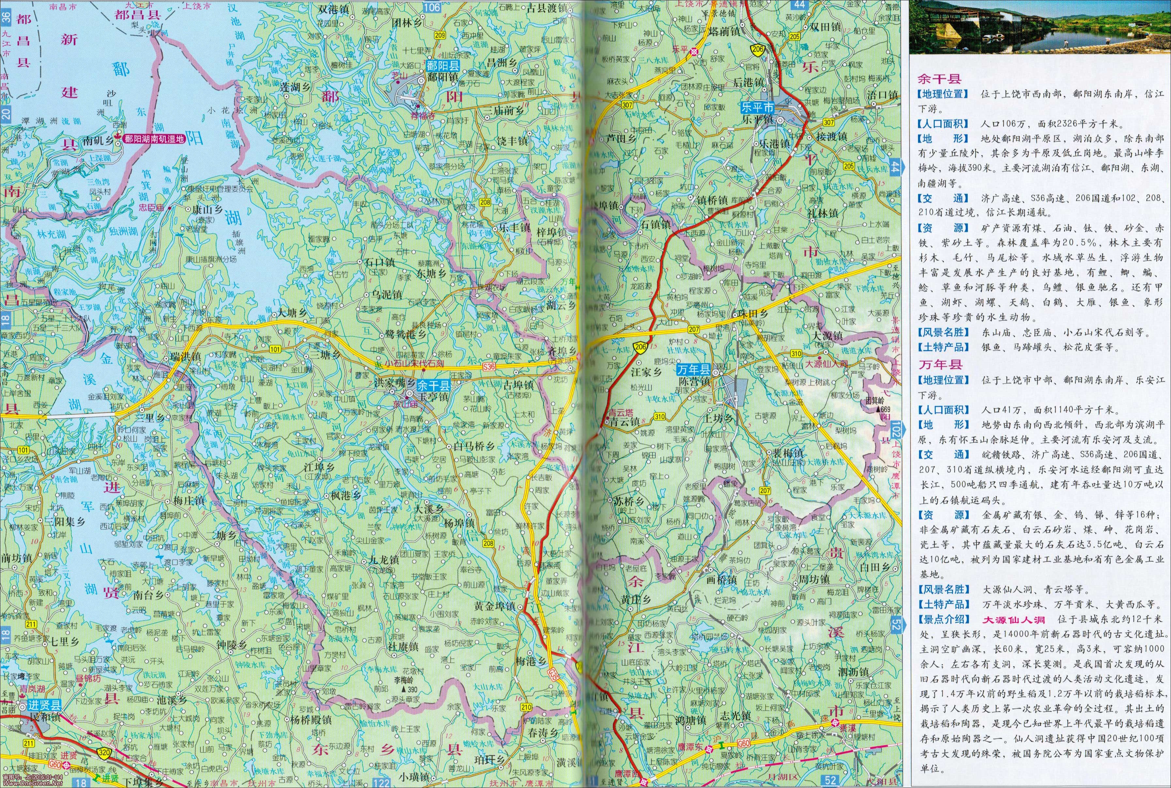Click the 鄱阳湖南矶湿地 scenic spot marker
This screenshot has width=1171, height=788.
click(118, 137)
